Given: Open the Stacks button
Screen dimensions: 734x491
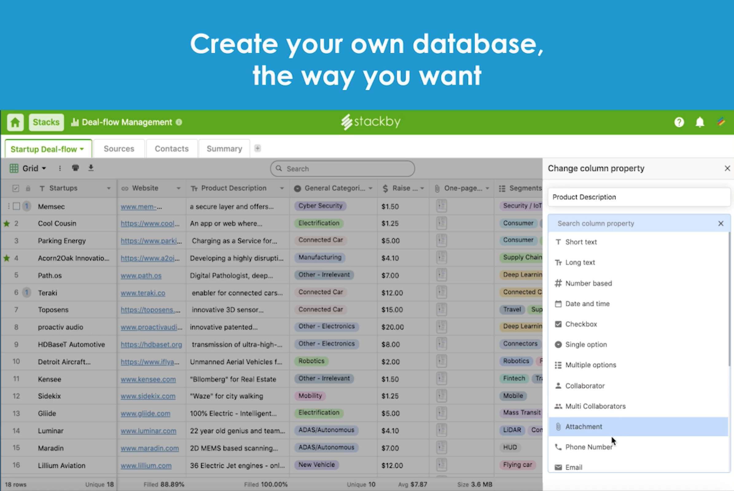Looking at the screenshot, I should point(46,122).
